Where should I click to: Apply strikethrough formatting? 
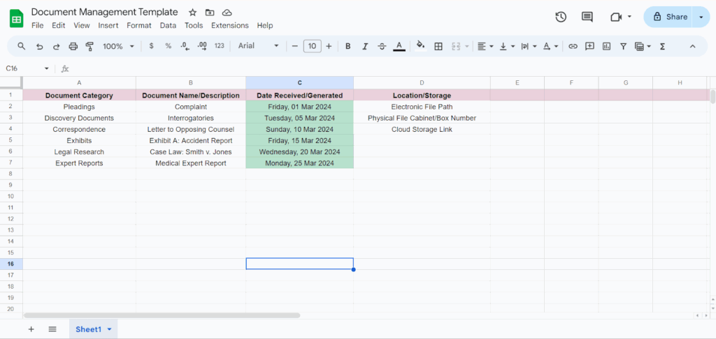[x=382, y=46]
